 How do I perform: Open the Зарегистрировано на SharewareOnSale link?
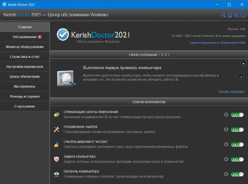217,43
